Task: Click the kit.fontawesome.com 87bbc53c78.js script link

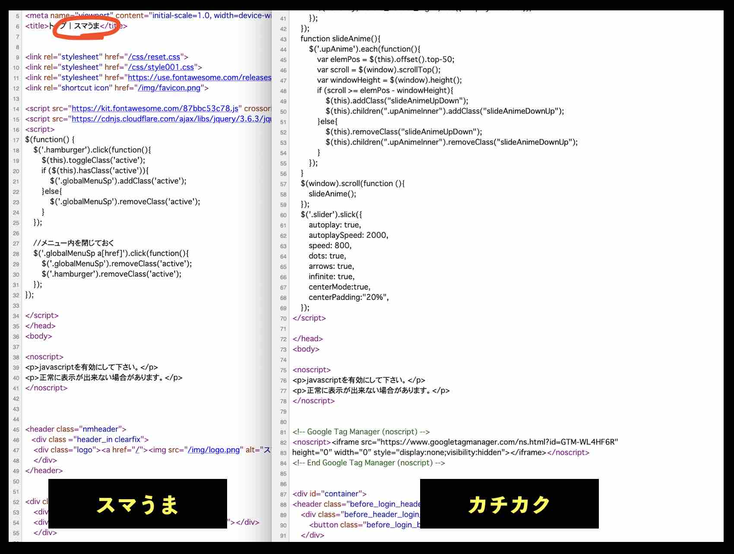Action: (155, 109)
